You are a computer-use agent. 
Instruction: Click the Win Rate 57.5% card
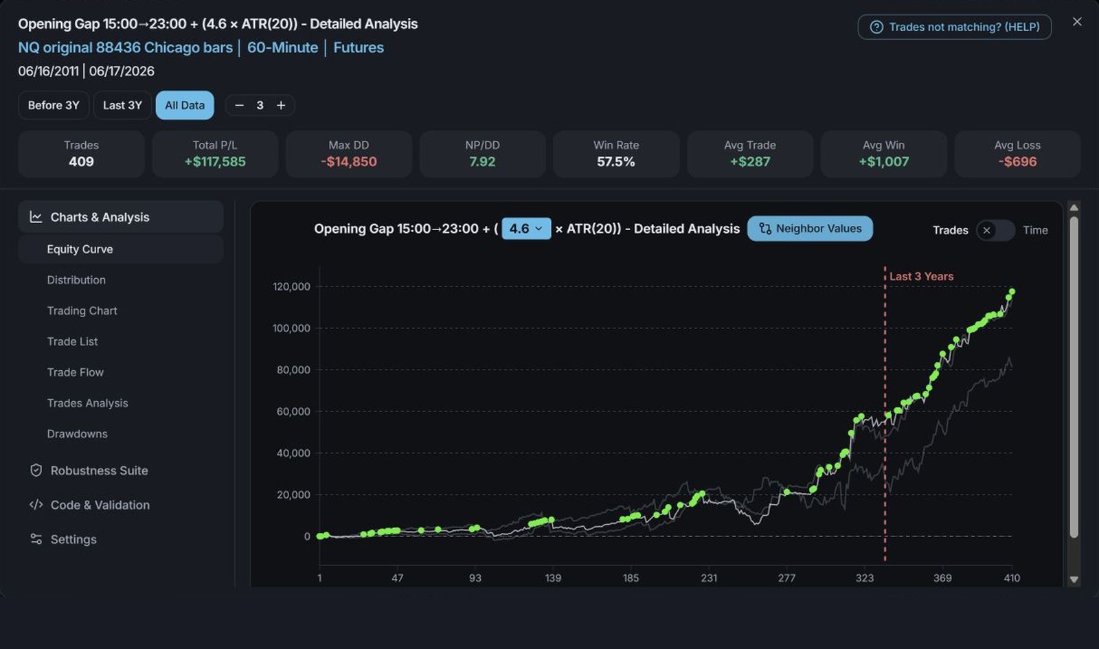pyautogui.click(x=616, y=154)
